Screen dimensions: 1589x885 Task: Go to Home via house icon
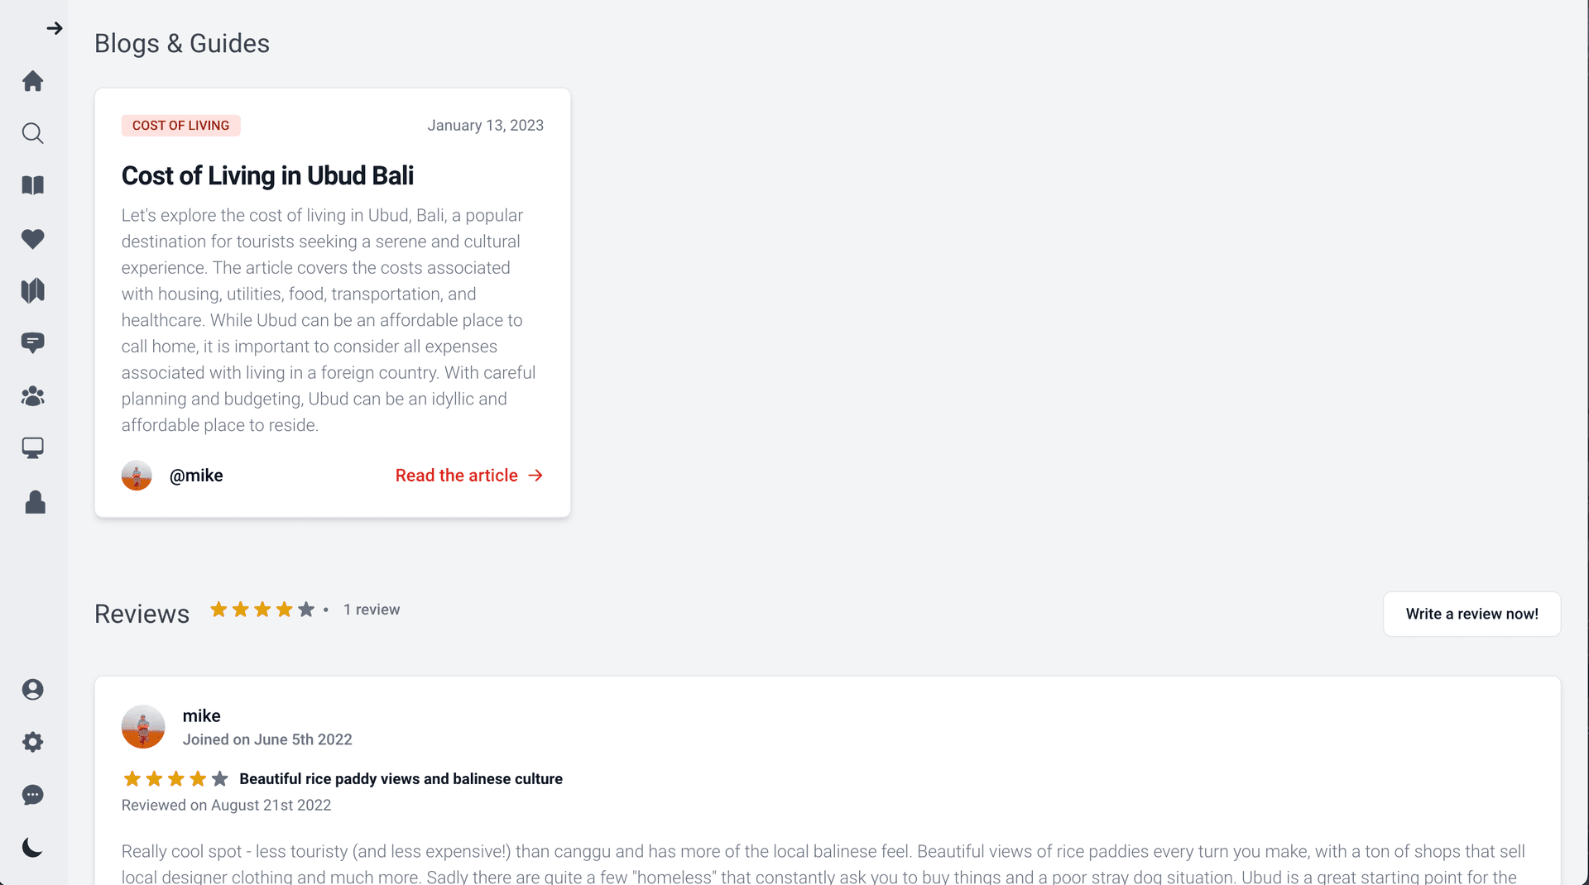pos(33,81)
